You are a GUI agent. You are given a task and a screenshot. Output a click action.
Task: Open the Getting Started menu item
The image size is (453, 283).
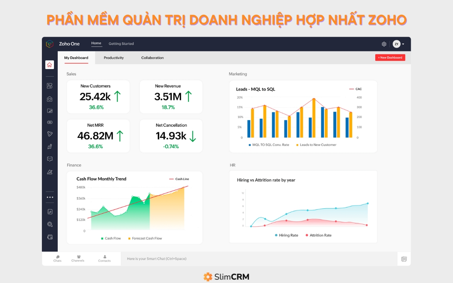click(x=121, y=43)
